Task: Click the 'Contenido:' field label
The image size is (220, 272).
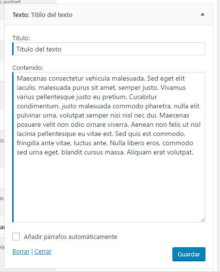Action: tap(28, 68)
